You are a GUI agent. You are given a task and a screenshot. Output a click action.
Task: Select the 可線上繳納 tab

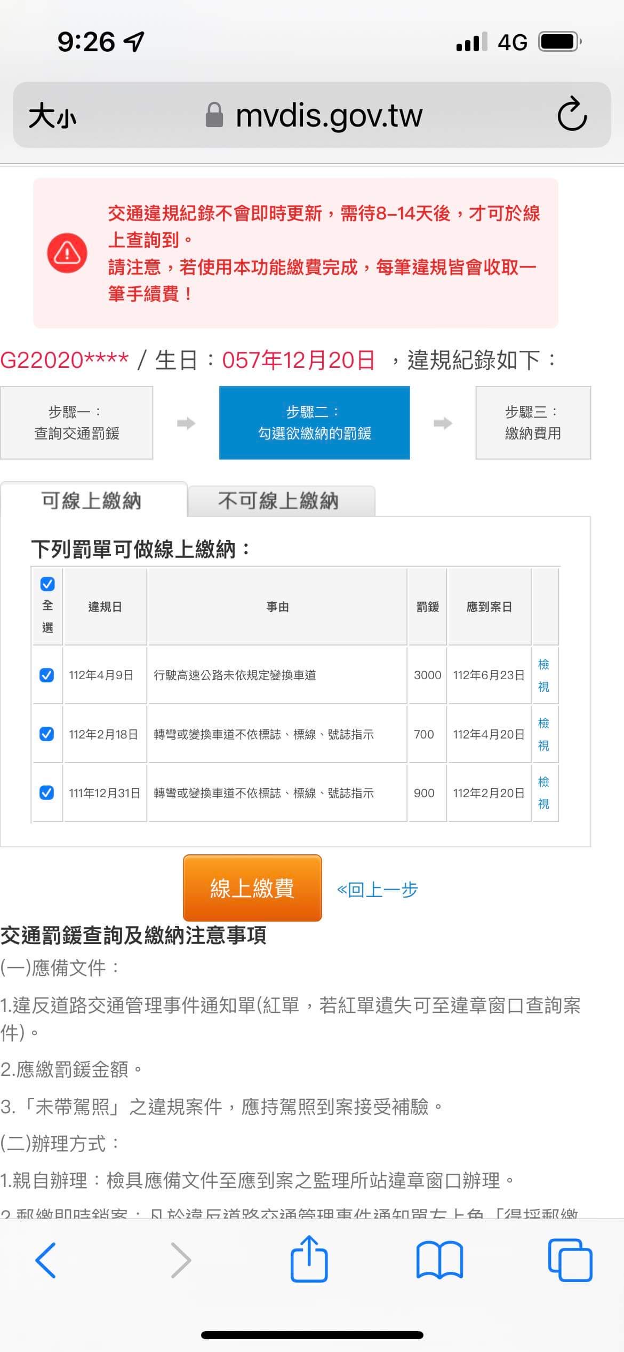pyautogui.click(x=92, y=501)
